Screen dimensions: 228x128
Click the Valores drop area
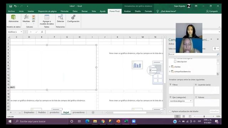[207, 103]
